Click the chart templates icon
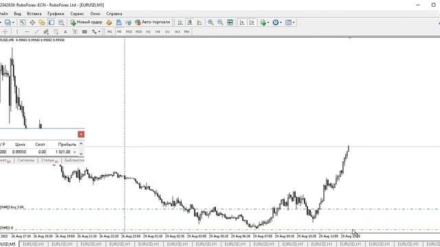 288,23
